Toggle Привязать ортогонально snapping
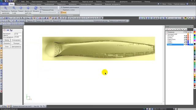196x110 pixels. pyautogui.click(x=70, y=7)
